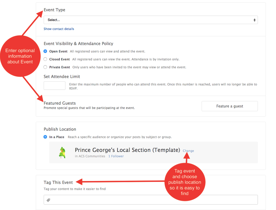Click the red 'Tag event' callout circle
The height and width of the screenshot is (210, 276).
point(184,182)
